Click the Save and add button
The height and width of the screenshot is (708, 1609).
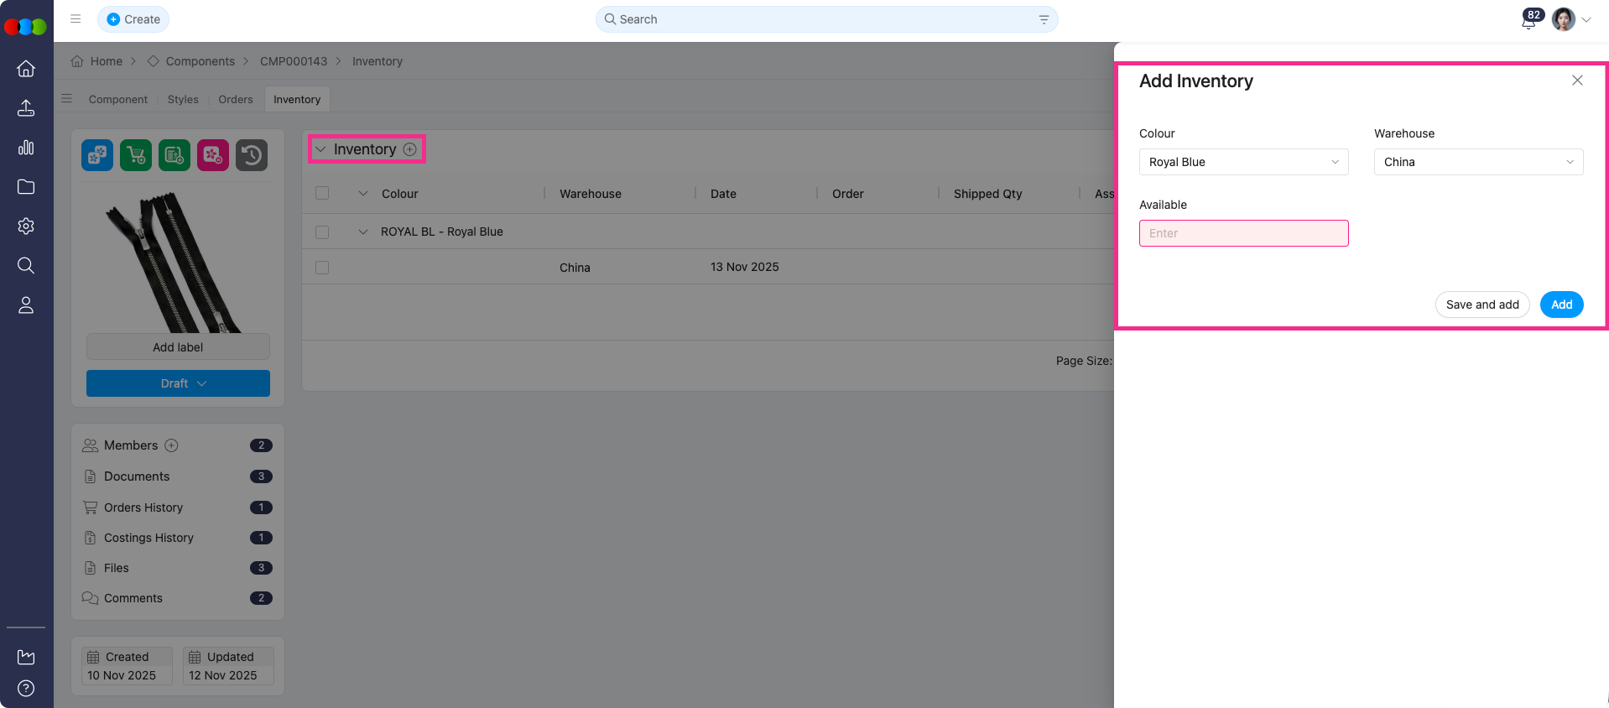coord(1482,305)
